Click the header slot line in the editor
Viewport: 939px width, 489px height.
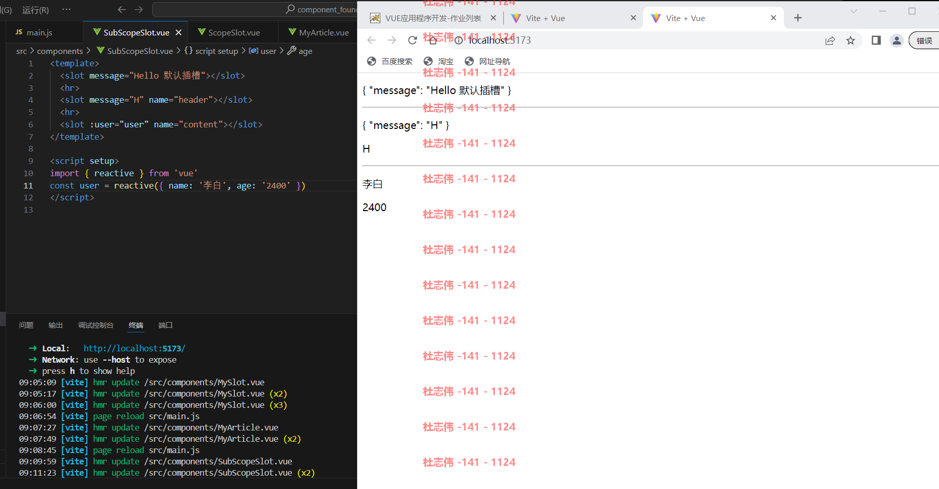156,100
